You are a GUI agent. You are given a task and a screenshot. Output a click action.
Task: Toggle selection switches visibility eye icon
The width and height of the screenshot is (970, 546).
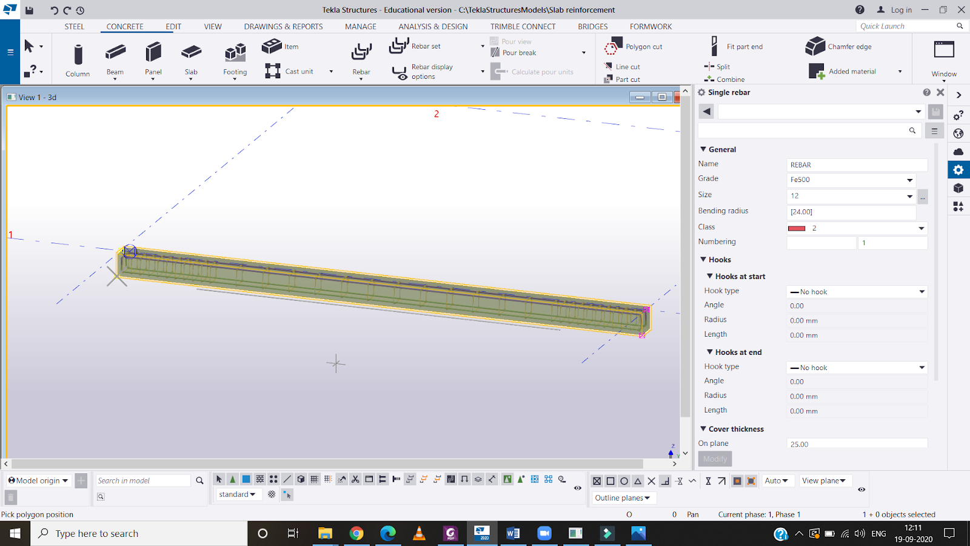coord(578,488)
